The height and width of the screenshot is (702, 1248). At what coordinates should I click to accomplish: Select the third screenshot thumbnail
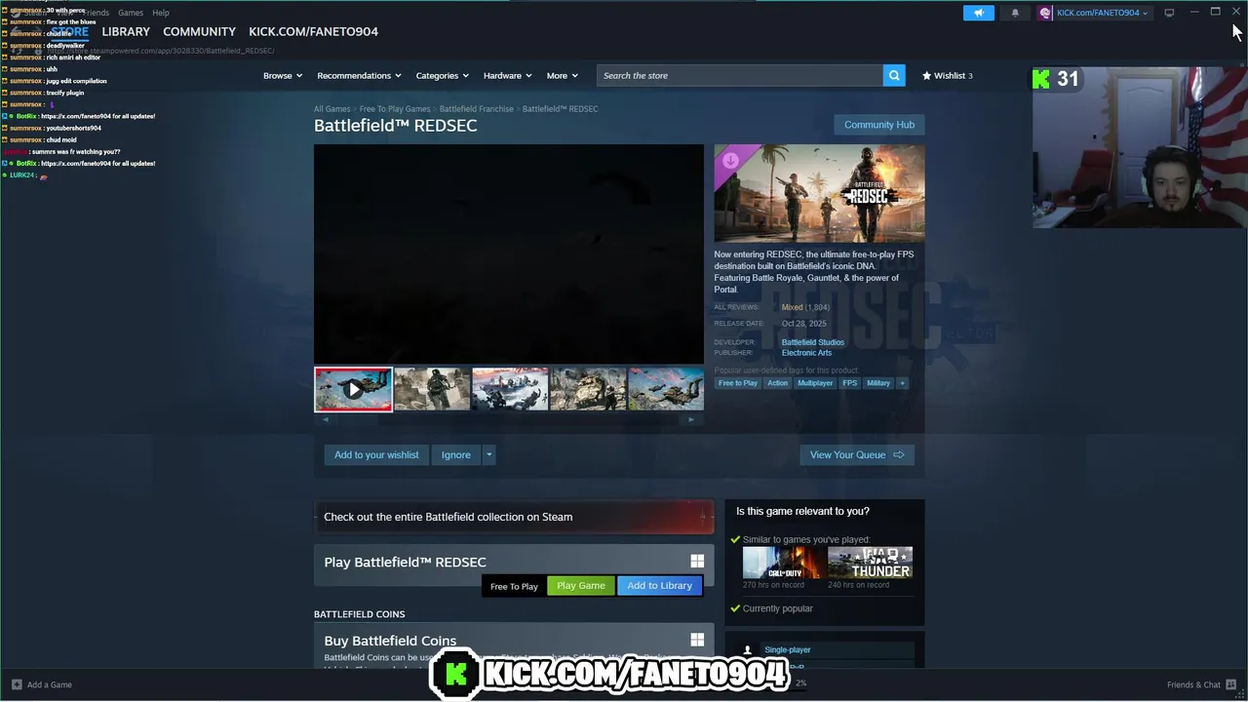(x=510, y=389)
